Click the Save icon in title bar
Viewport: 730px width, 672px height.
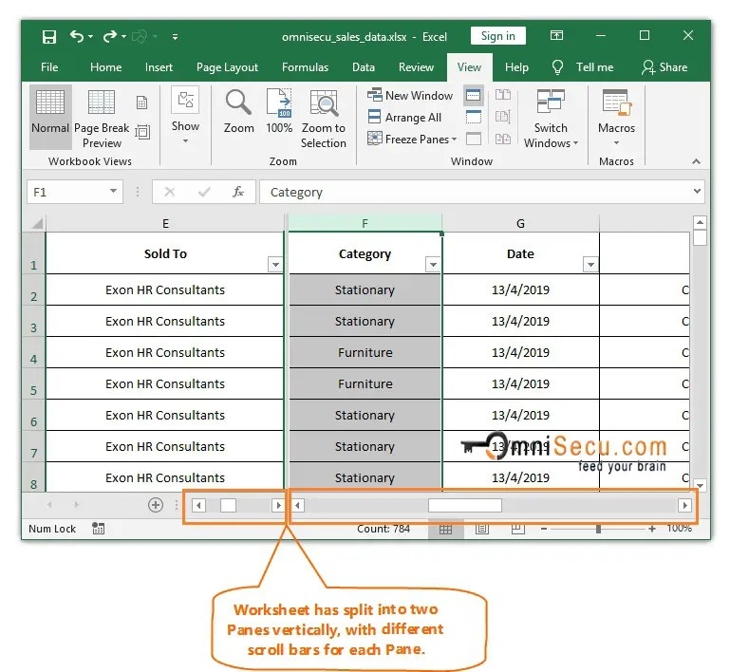pos(49,37)
